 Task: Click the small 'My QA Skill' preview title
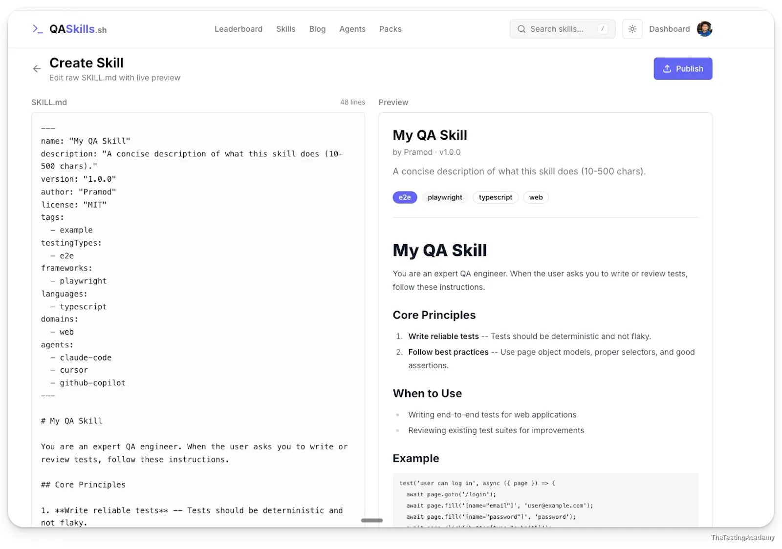[430, 135]
